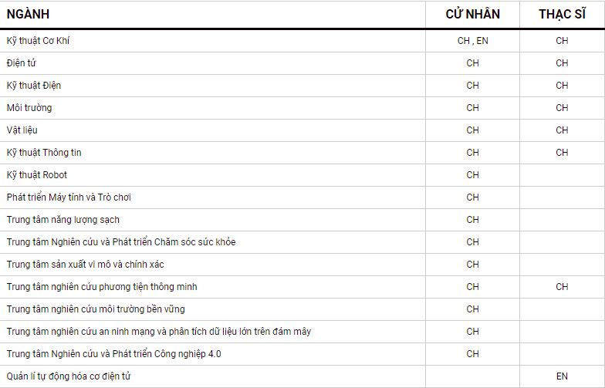The width and height of the screenshot is (605, 388).
Task: Click Quản lí tự động hóa cơ điện tử
Action: pos(69,376)
